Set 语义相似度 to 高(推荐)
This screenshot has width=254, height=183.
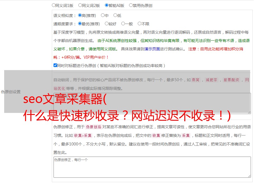80,15
